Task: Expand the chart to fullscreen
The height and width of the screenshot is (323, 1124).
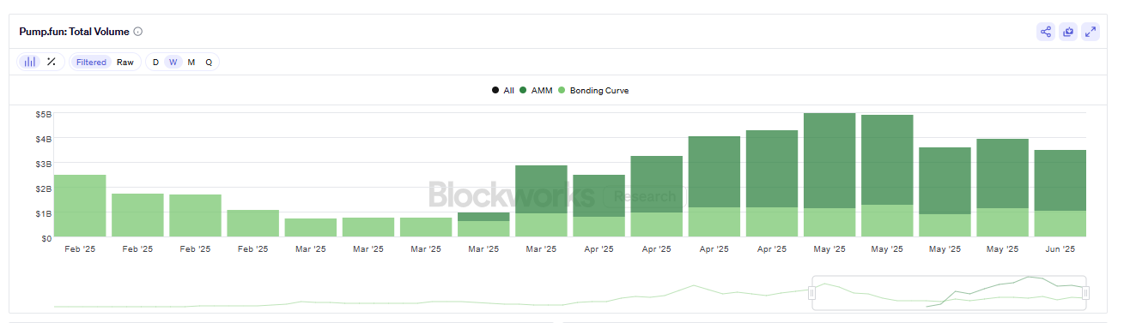Action: 1091,32
